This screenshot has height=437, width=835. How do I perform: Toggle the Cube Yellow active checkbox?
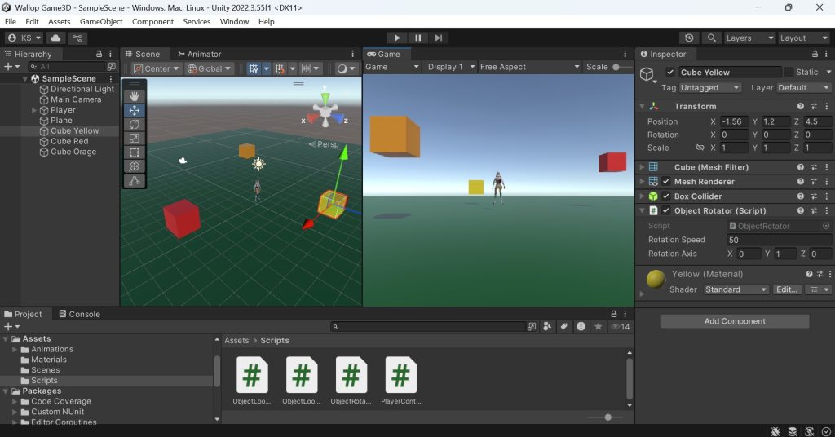coord(670,73)
